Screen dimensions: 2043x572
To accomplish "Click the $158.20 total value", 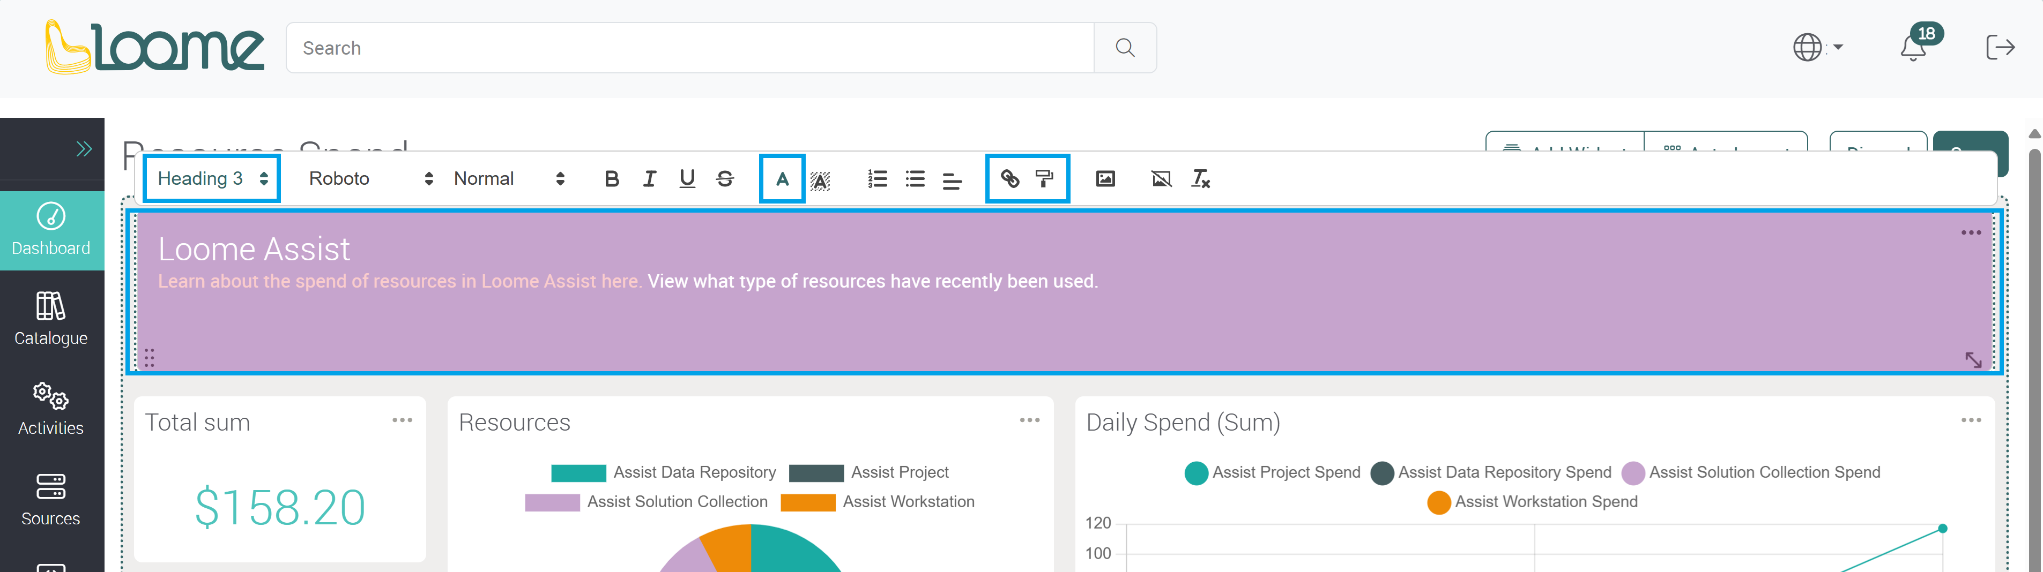I will pos(280,507).
